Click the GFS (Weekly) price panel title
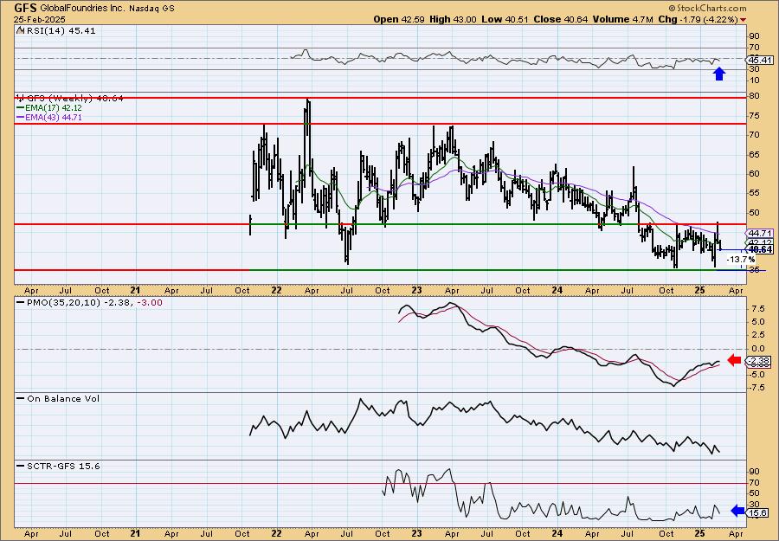The height and width of the screenshot is (541, 779). 75,99
